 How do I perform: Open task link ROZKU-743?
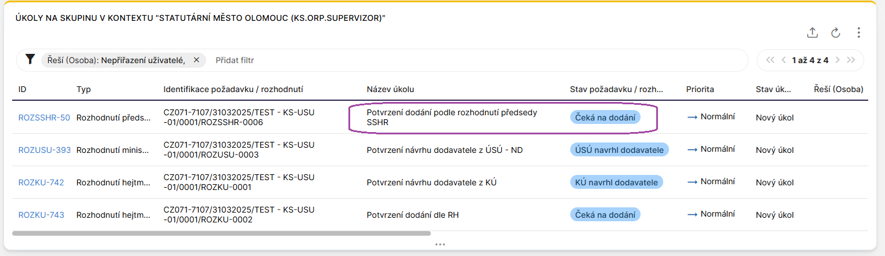(x=41, y=215)
